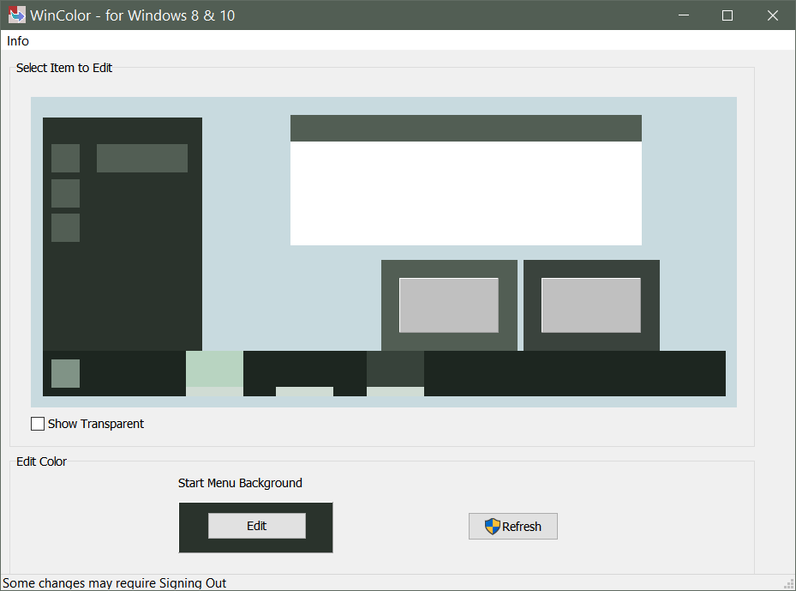
Task: Click the Refresh button
Action: [512, 527]
